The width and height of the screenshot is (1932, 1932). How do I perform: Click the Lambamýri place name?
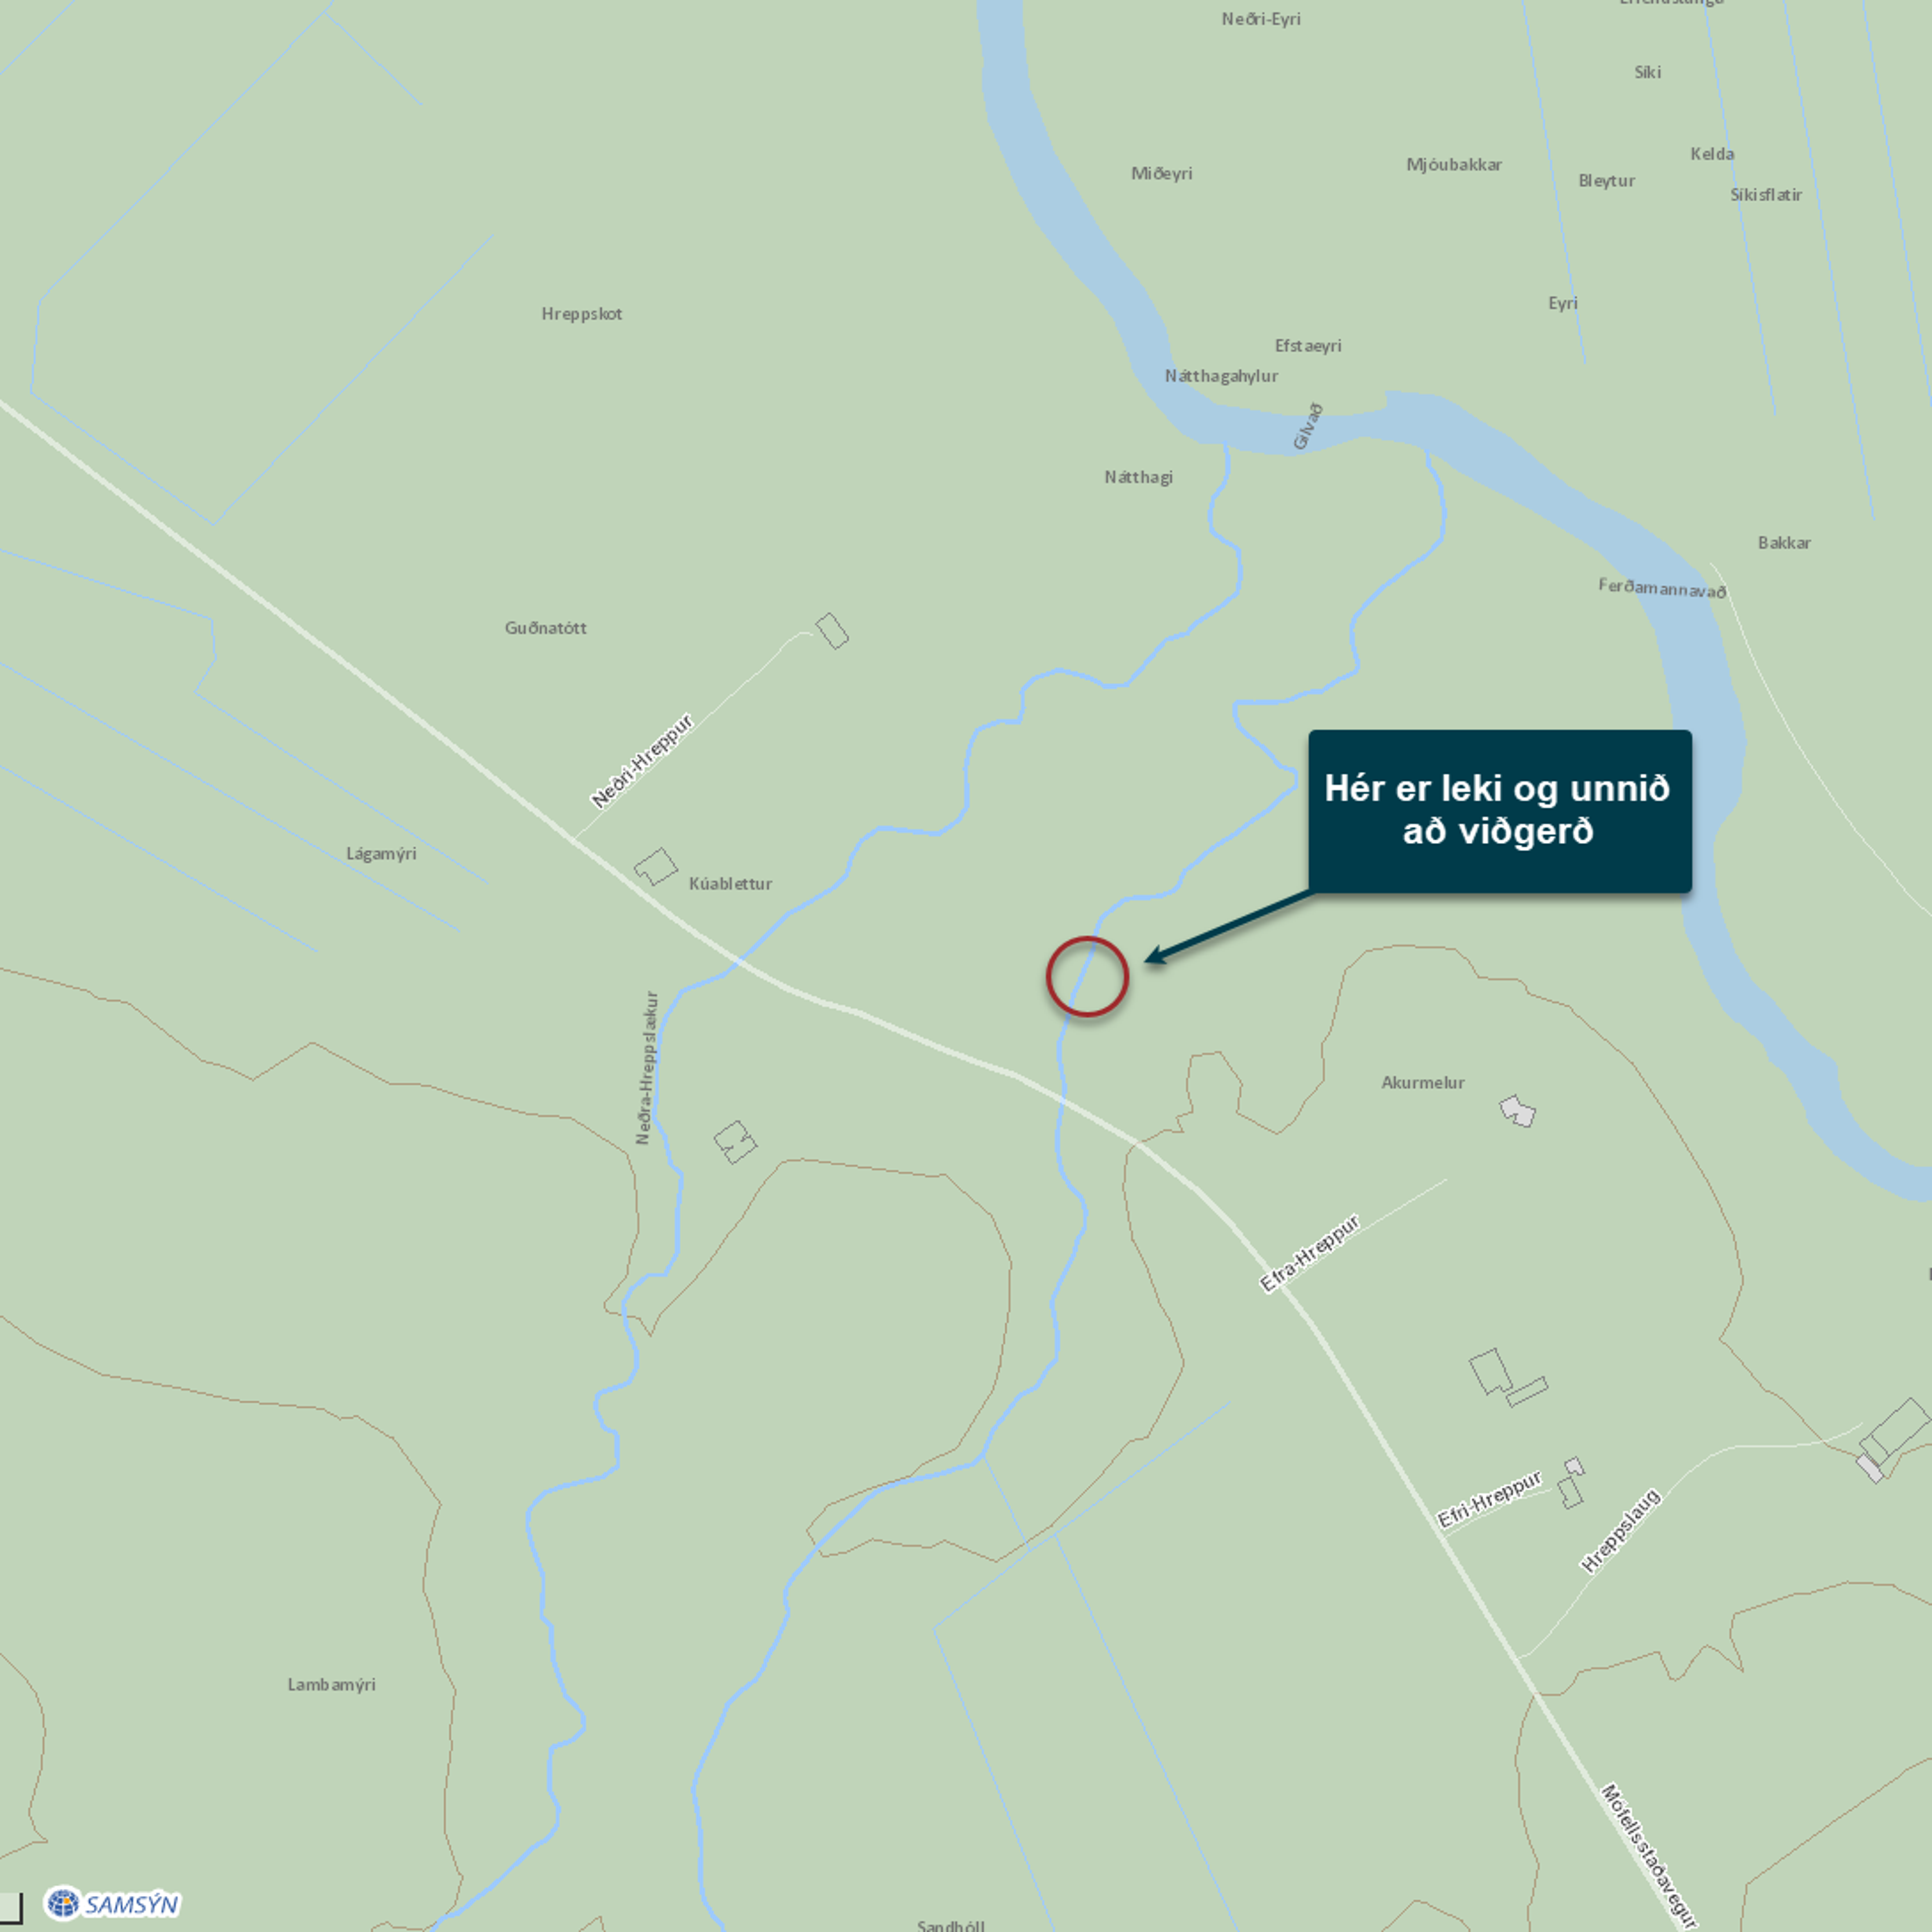(x=332, y=1685)
